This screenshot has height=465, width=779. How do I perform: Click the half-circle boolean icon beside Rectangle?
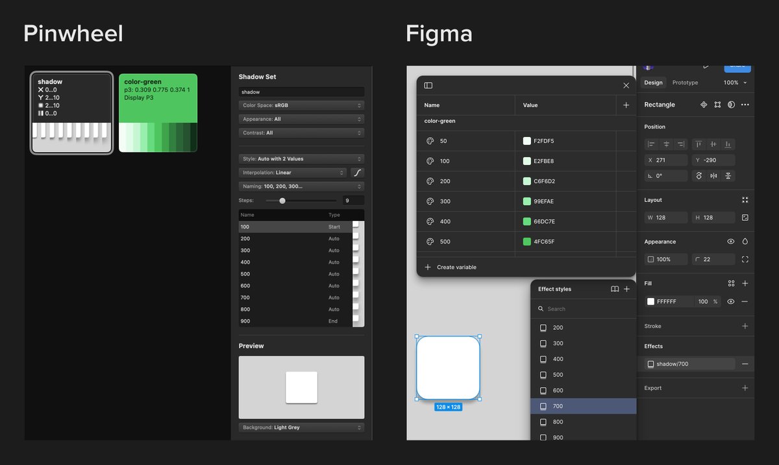[731, 105]
